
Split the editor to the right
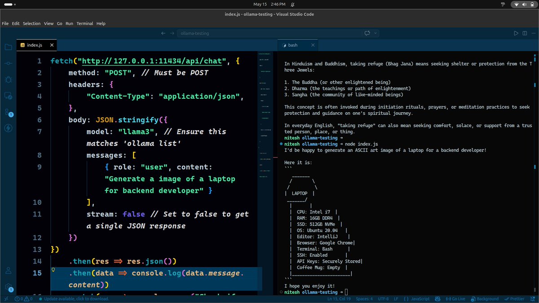tap(524, 33)
